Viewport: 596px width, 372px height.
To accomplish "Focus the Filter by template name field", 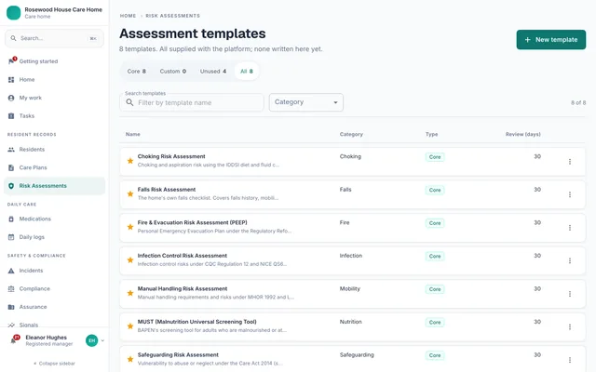I will 192,102.
